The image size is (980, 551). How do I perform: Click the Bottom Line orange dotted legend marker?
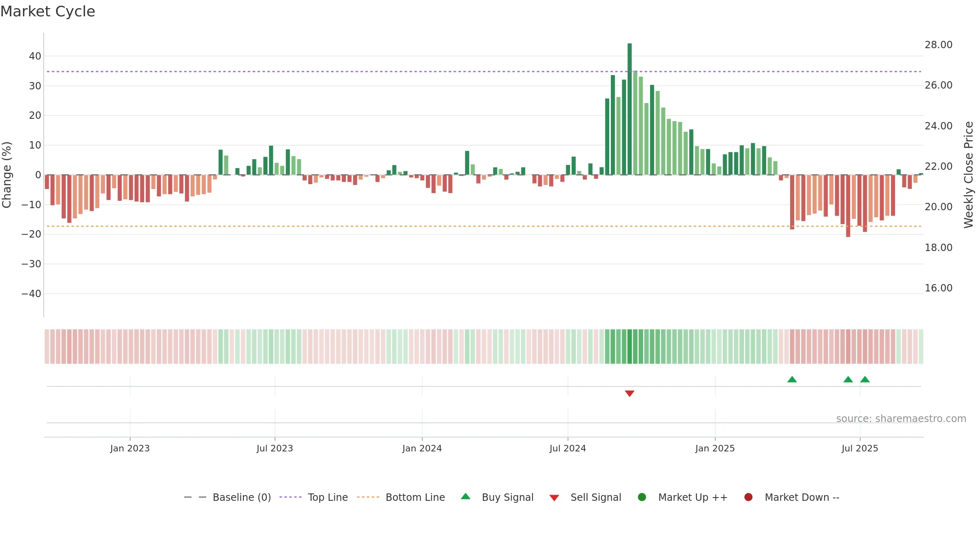(368, 497)
